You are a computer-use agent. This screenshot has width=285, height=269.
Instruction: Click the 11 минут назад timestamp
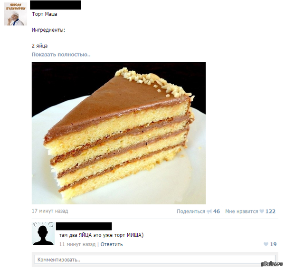pyautogui.click(x=77, y=244)
